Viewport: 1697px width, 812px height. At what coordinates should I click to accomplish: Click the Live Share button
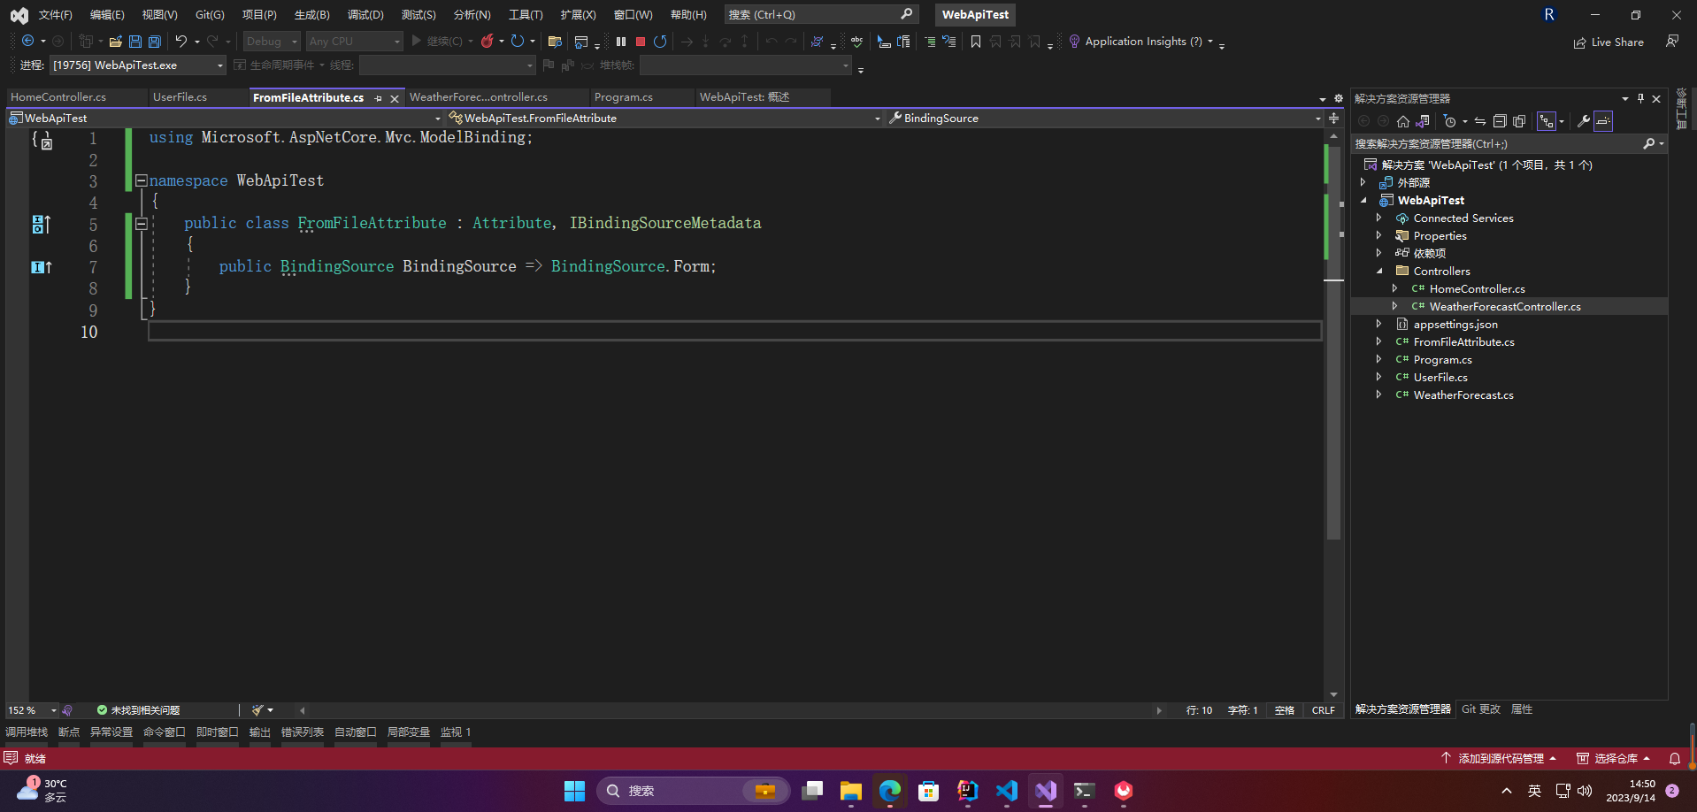[x=1609, y=42]
